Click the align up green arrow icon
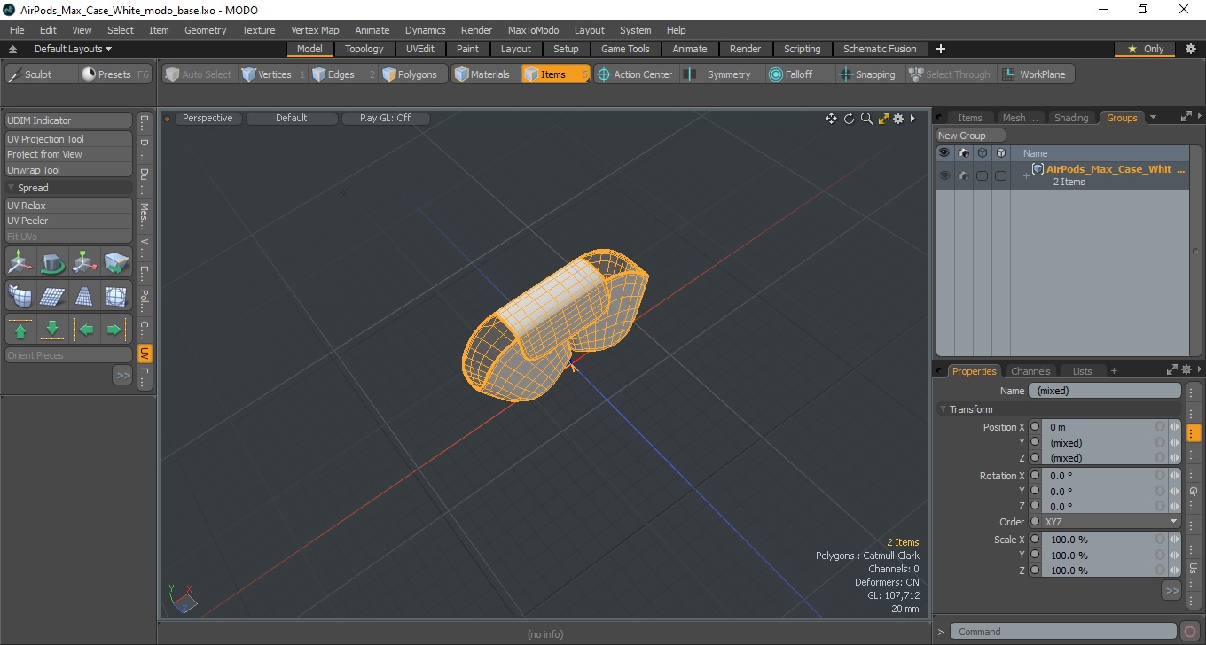 (20, 330)
